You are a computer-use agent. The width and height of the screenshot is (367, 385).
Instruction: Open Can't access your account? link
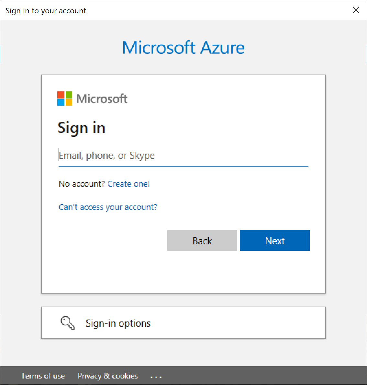pyautogui.click(x=108, y=207)
